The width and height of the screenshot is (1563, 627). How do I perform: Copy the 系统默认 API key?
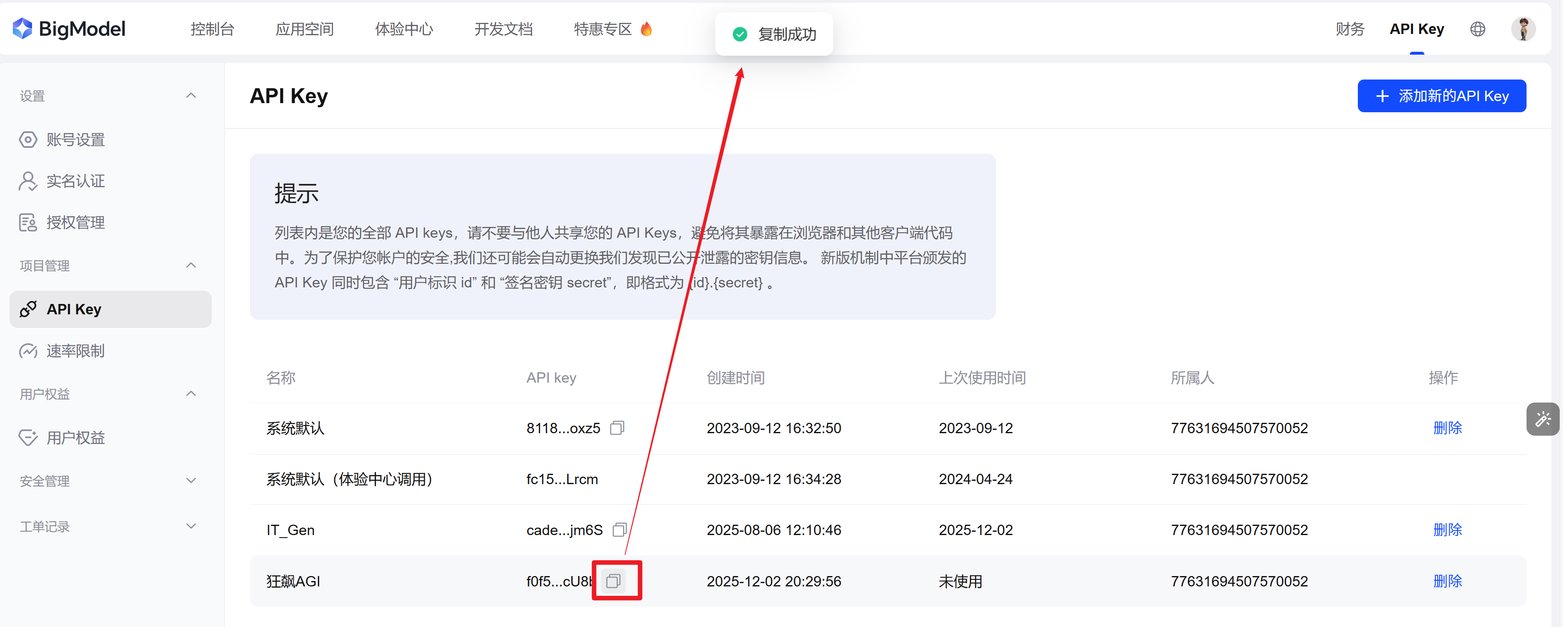pos(616,427)
